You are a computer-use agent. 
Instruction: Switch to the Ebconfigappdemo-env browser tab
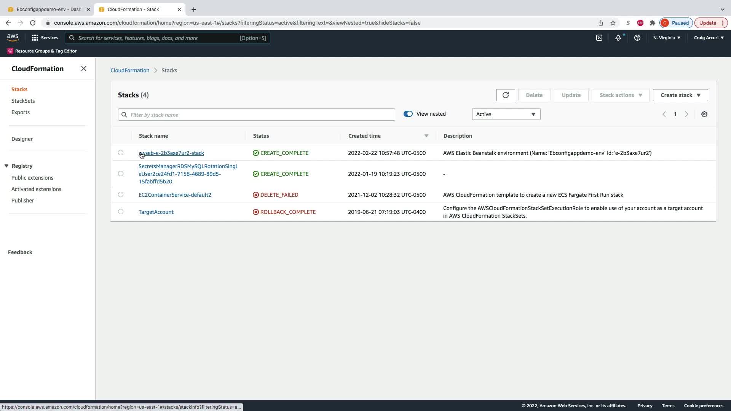49,9
